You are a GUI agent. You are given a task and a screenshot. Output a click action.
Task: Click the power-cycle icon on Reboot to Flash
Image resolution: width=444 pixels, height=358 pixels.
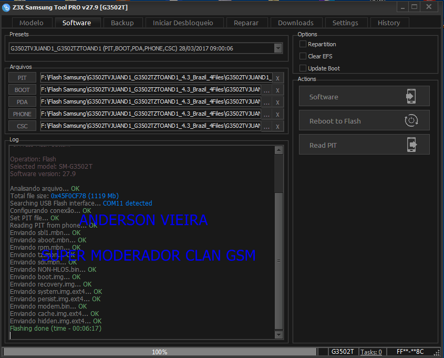[411, 121]
